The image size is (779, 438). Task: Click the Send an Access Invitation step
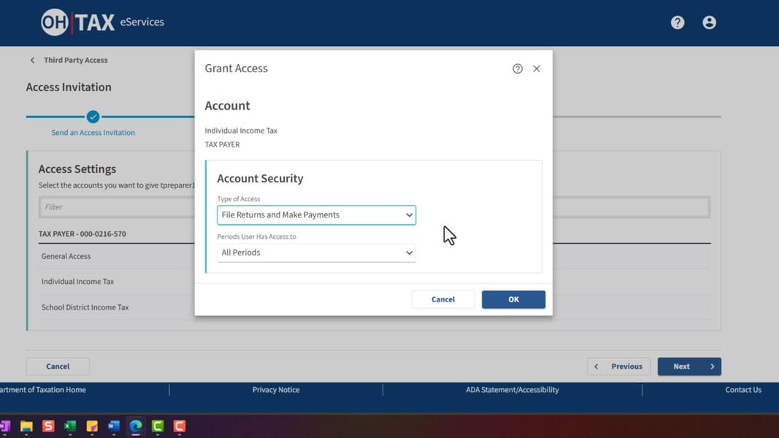[93, 133]
